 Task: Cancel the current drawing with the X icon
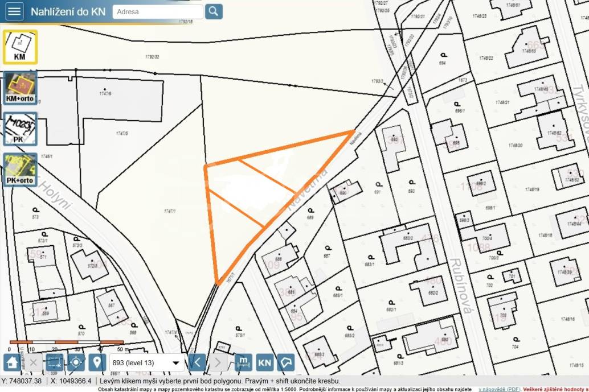pyautogui.click(x=32, y=362)
